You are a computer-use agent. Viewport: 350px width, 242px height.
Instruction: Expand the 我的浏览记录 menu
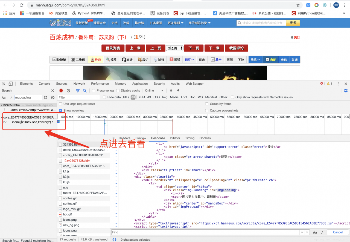pos(199,23)
